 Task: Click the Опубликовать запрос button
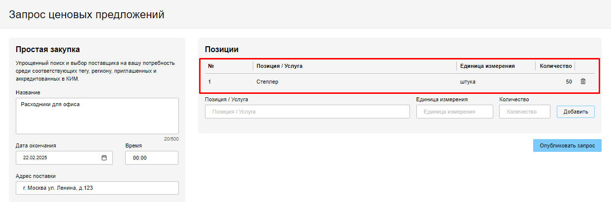[567, 145]
